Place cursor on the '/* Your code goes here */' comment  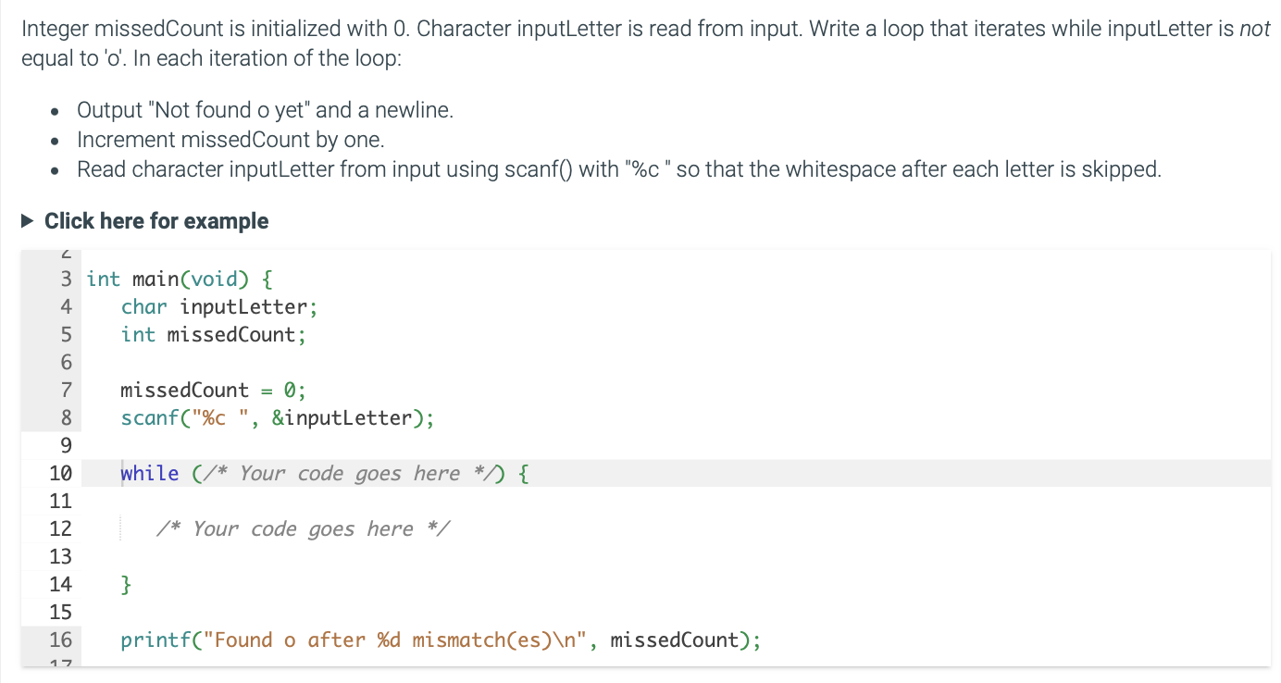[305, 528]
